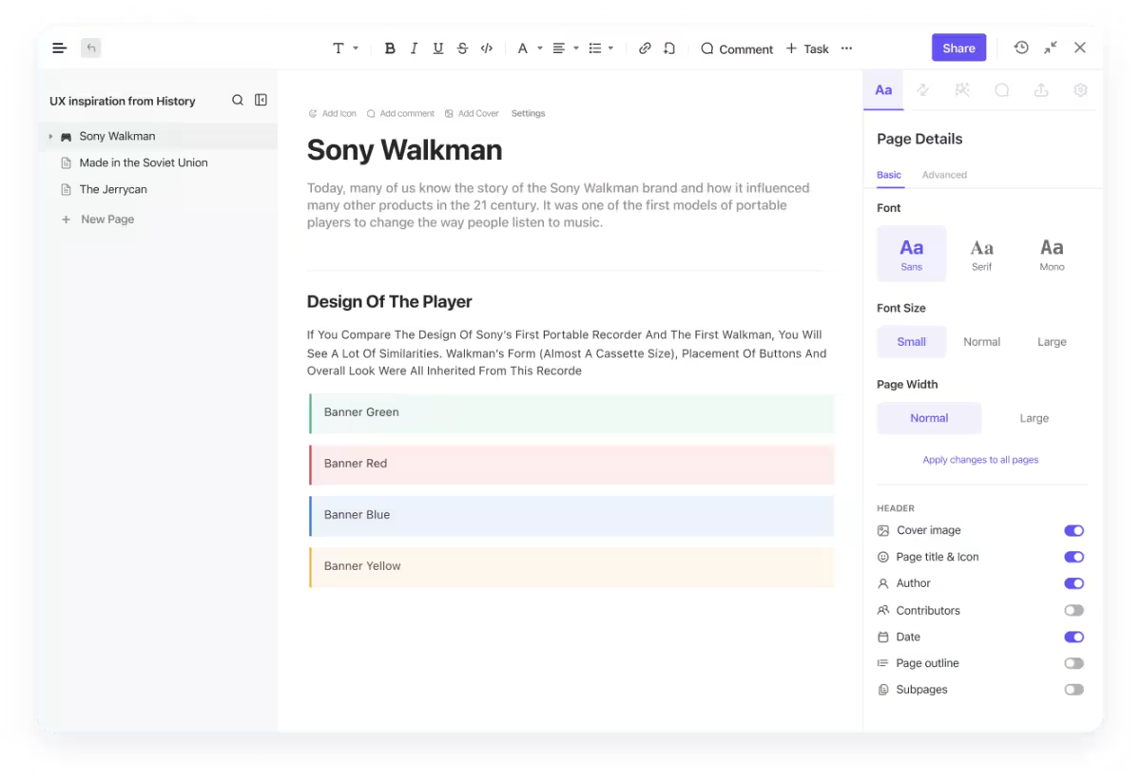Click Add comment above the title
This screenshot has width=1141, height=781.
coord(400,113)
